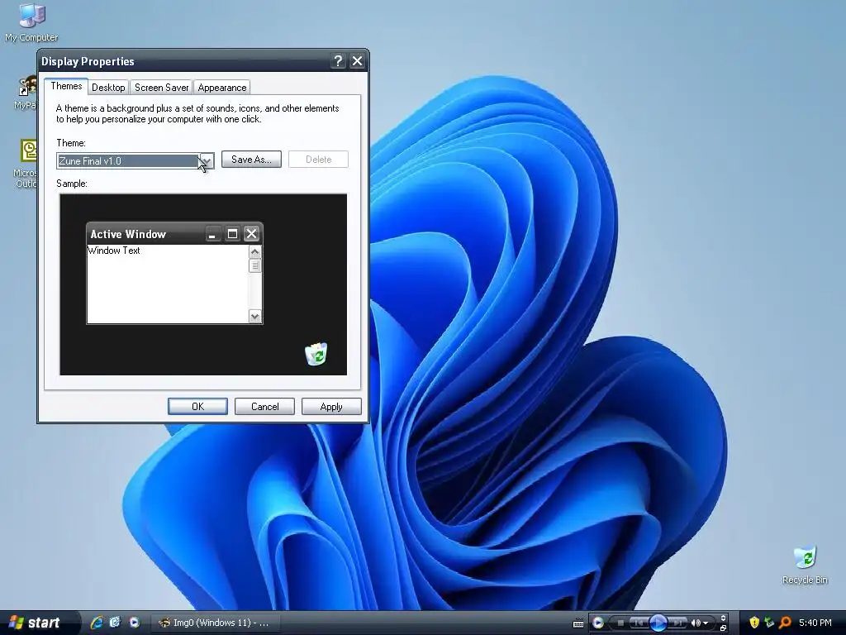Open the orange magnifier tray icon
Screen dimensions: 846x635
tap(785, 623)
